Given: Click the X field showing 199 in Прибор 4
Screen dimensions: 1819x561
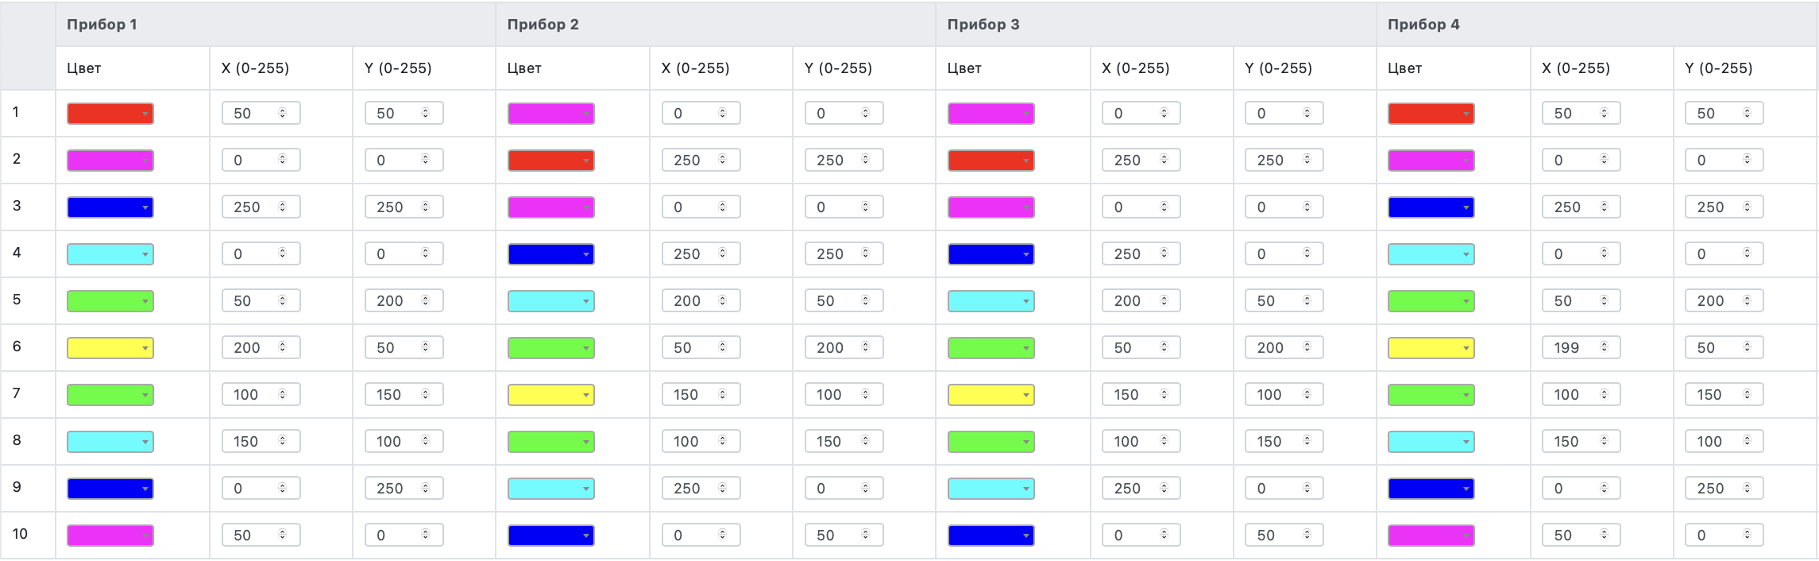Looking at the screenshot, I should [1581, 347].
